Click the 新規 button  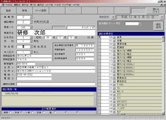pos(25,10)
